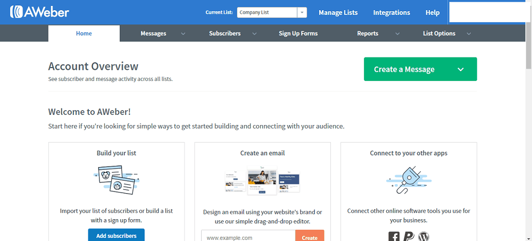This screenshot has height=241, width=532.
Task: Open the Integrations page link
Action: pyautogui.click(x=392, y=12)
